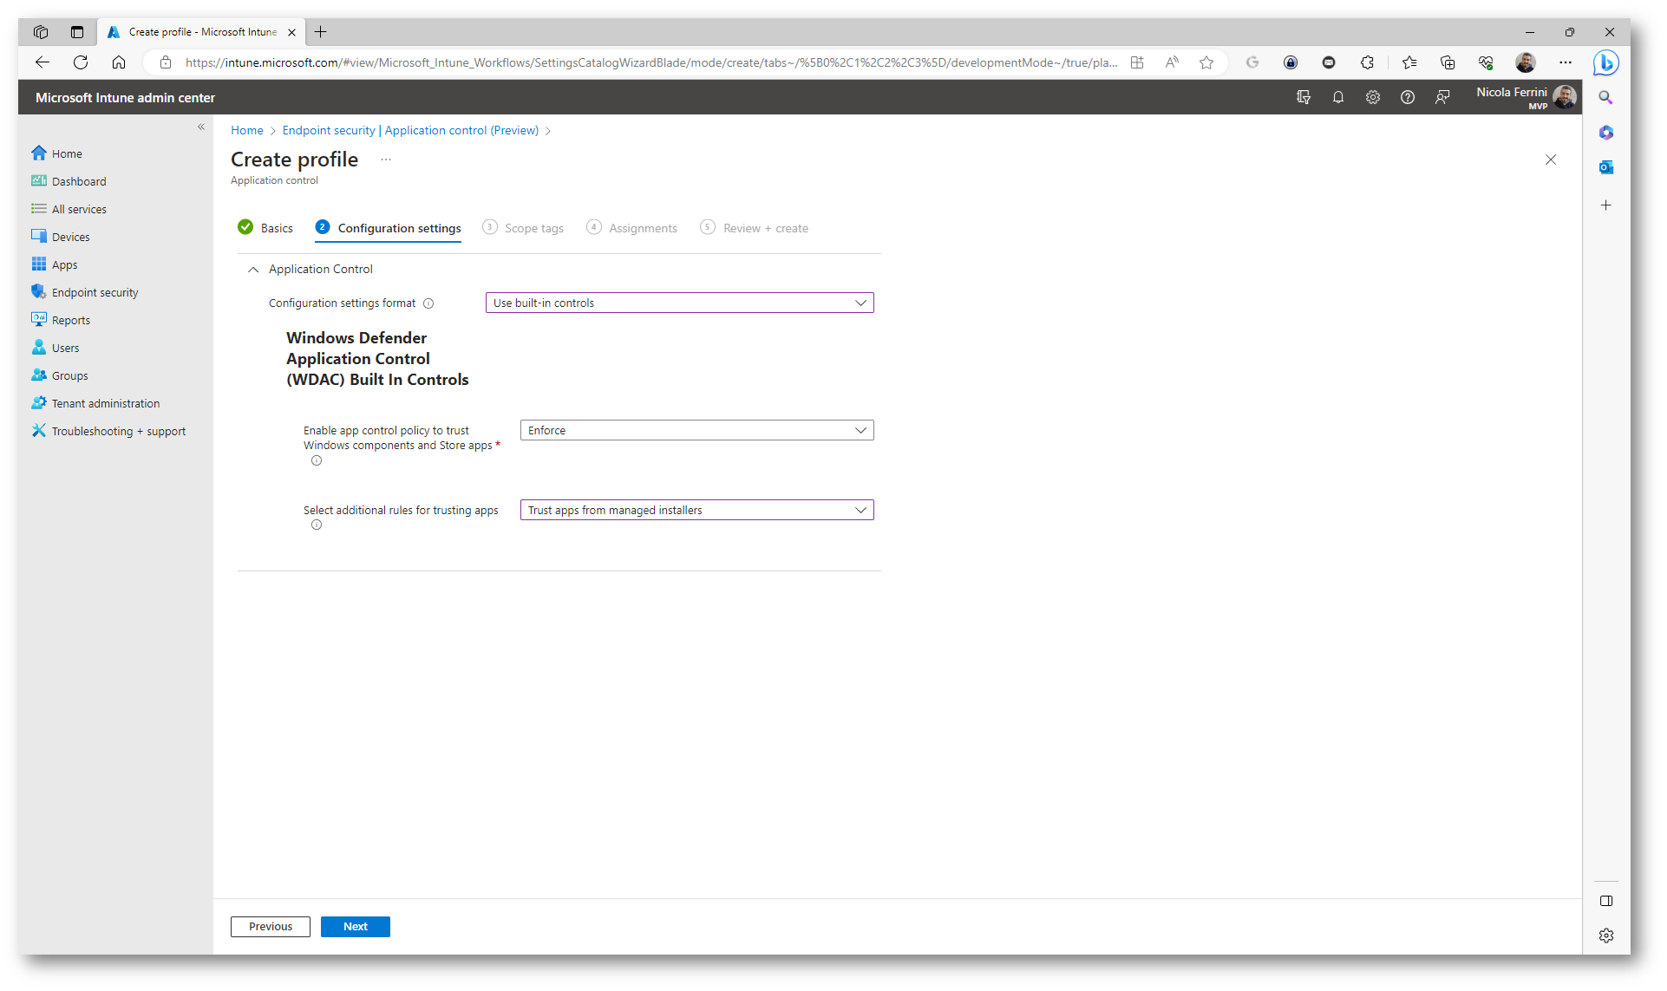Open the Enforce policy dropdown
The width and height of the screenshot is (1667, 991).
pos(696,430)
